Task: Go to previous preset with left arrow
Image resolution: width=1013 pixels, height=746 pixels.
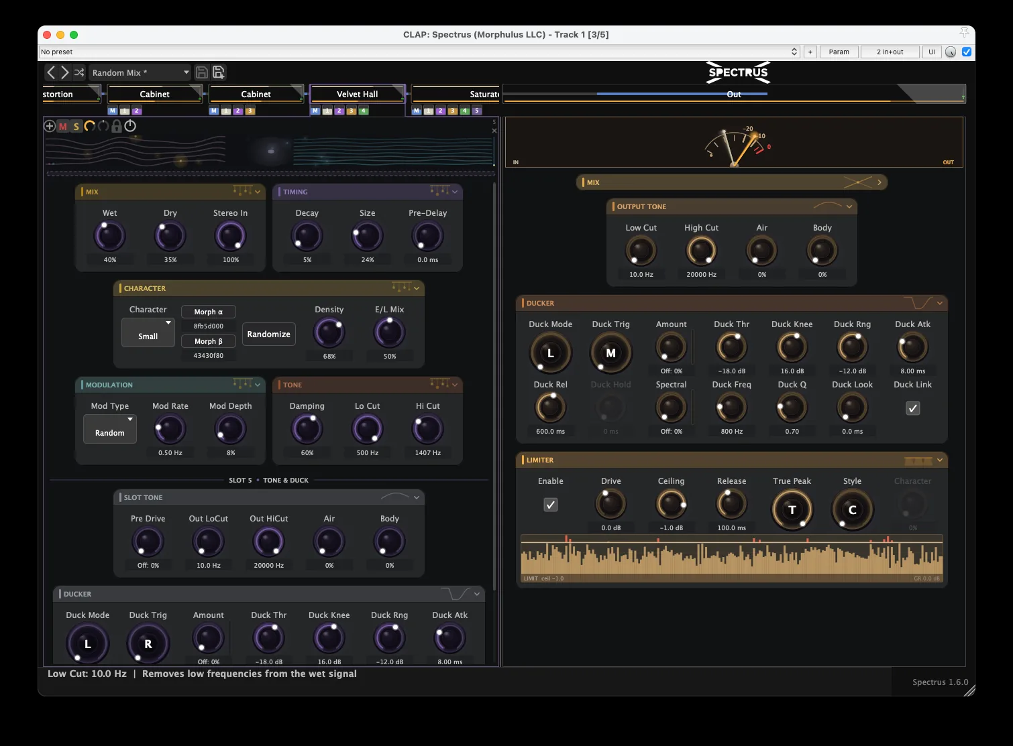Action: click(x=51, y=72)
